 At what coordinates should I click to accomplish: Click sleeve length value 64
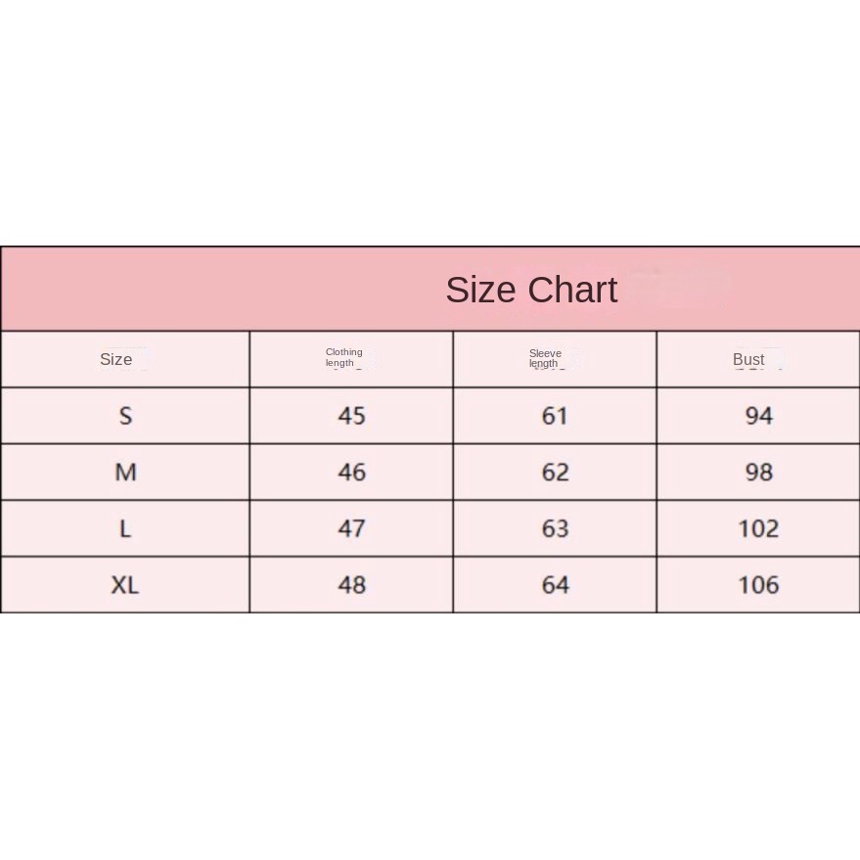555,585
